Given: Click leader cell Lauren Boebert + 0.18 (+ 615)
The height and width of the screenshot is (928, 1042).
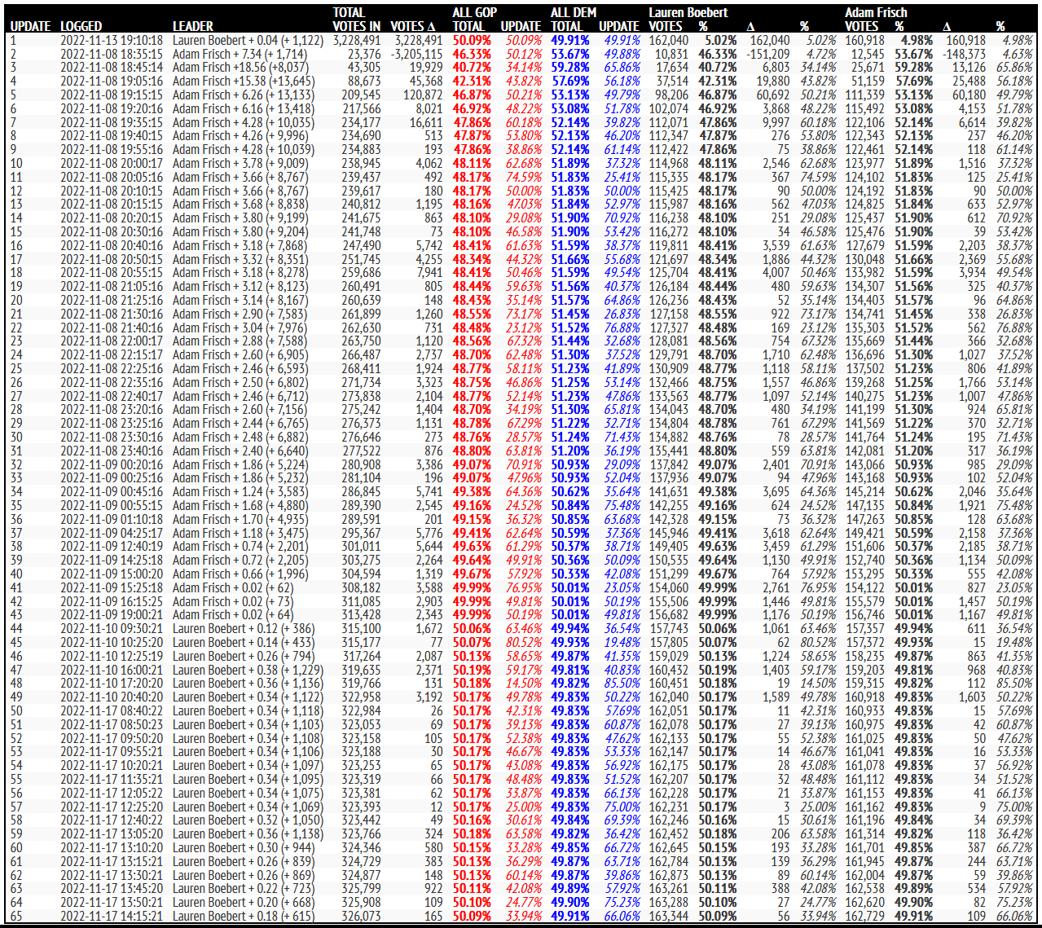Looking at the screenshot, I should click(x=244, y=916).
